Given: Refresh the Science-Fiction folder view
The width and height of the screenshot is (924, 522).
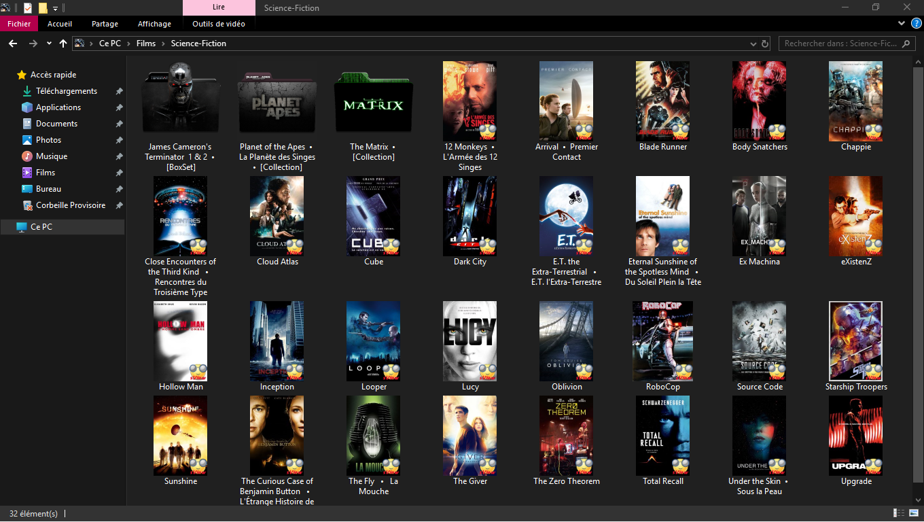Looking at the screenshot, I should 765,43.
